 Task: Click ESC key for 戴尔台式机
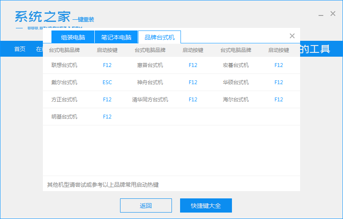coord(107,82)
